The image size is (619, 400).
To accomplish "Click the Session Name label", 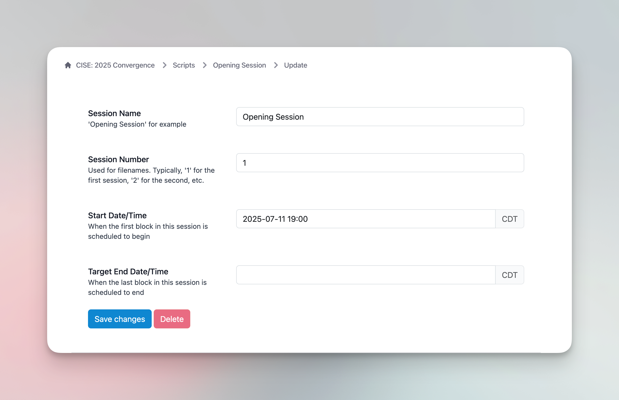I will pyautogui.click(x=114, y=113).
